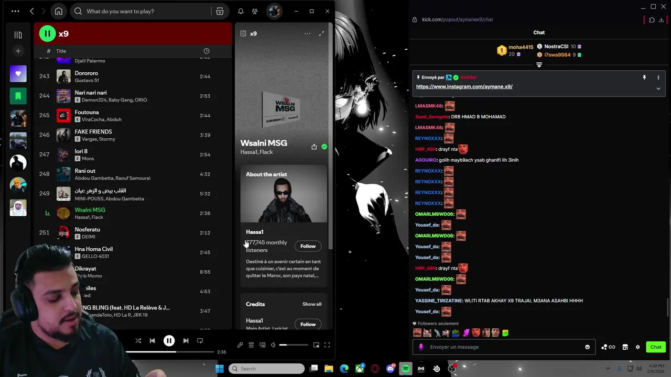Open pinned message three-dot options
The height and width of the screenshot is (377, 671).
coord(658,77)
